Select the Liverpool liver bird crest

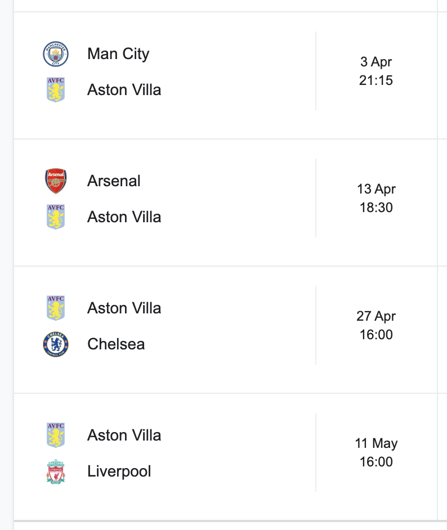(x=56, y=471)
